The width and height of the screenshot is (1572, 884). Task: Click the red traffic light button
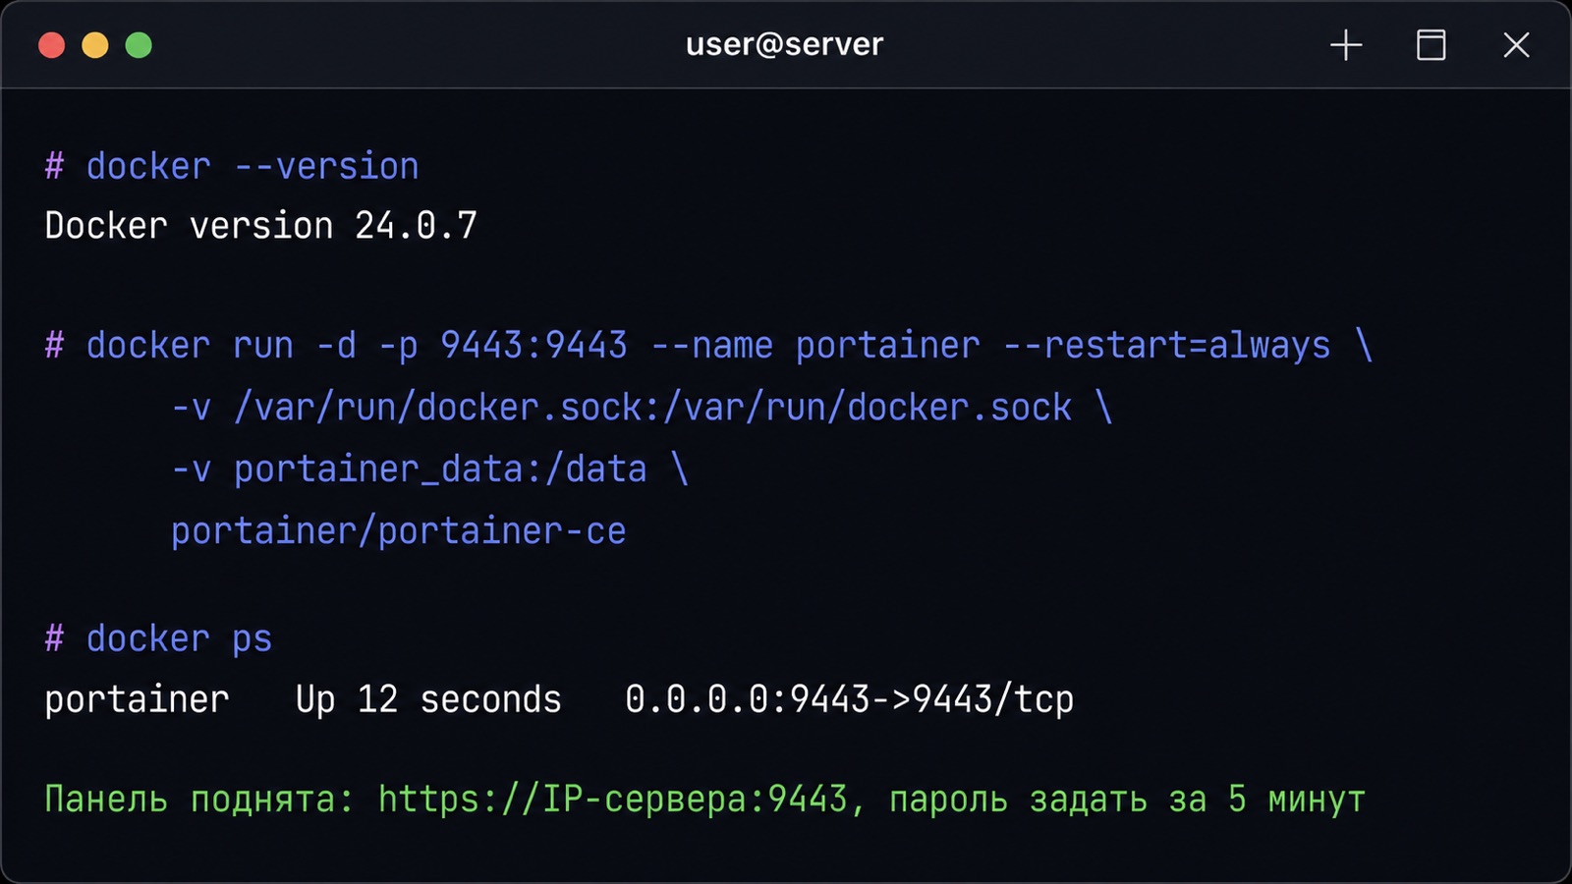(52, 45)
